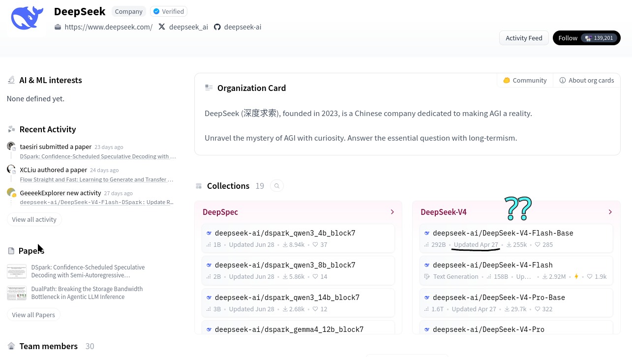
Task: Click GeeeekExplorer's avatar in Recent Activity
Action: pos(11,192)
